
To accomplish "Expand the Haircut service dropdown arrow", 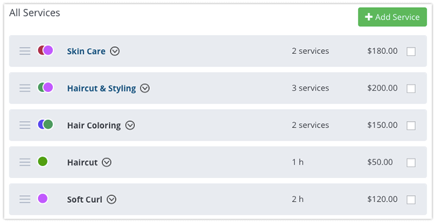I will click(106, 162).
